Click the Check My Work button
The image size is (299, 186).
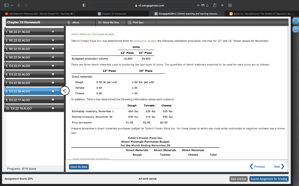(x=79, y=167)
